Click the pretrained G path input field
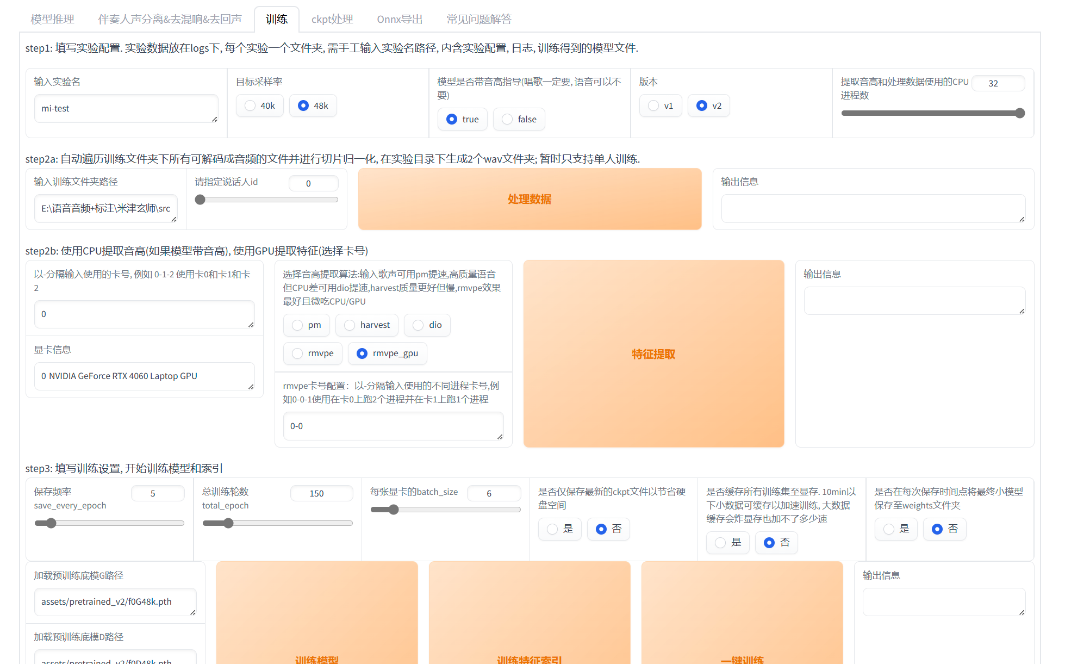 [x=115, y=601]
